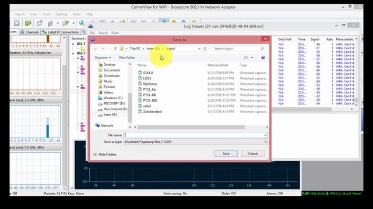Sort files by Date modified column header

217,65
